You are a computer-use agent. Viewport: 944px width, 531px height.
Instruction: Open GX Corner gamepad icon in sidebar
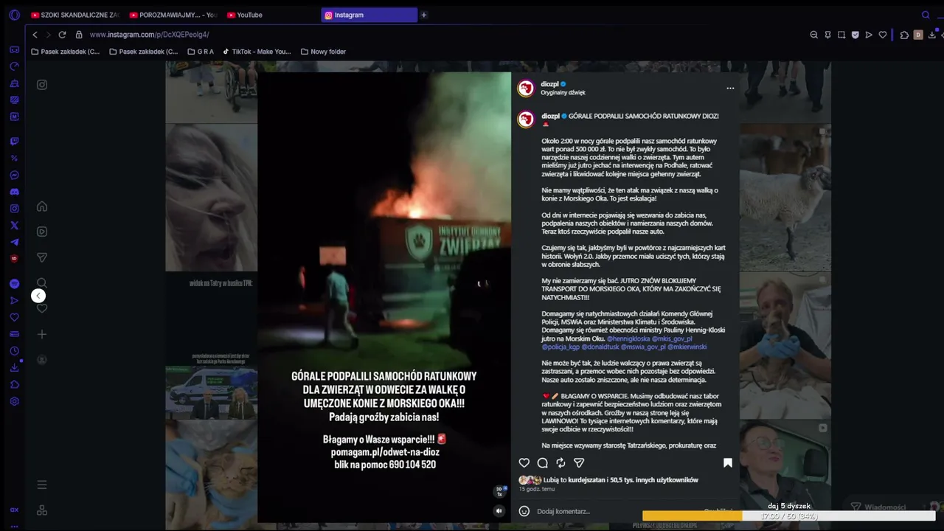(x=14, y=49)
